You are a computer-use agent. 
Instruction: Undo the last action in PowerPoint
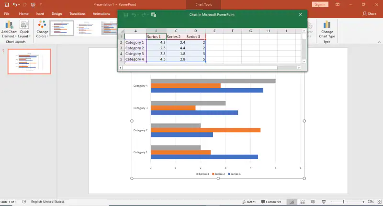pos(15,5)
